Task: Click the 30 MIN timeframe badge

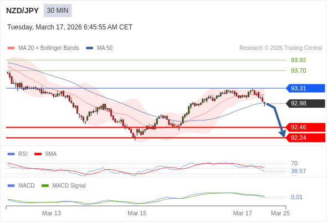Action: [58, 11]
